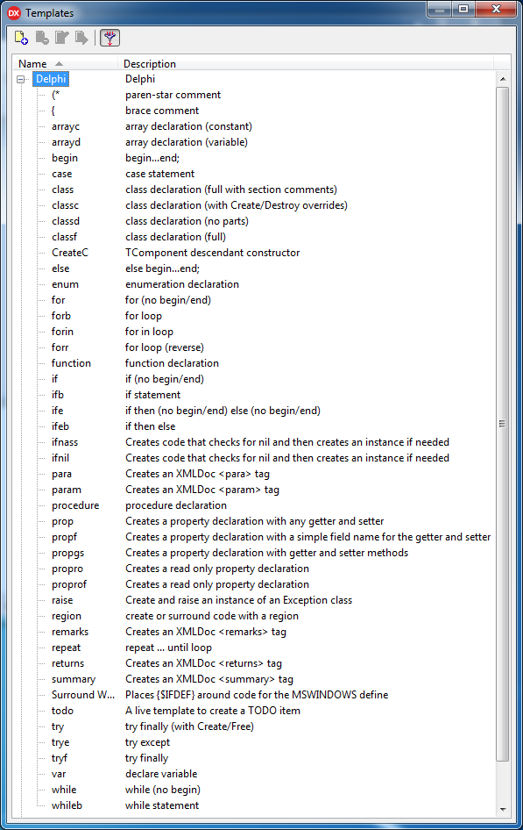Select the ifnil template

coord(60,458)
